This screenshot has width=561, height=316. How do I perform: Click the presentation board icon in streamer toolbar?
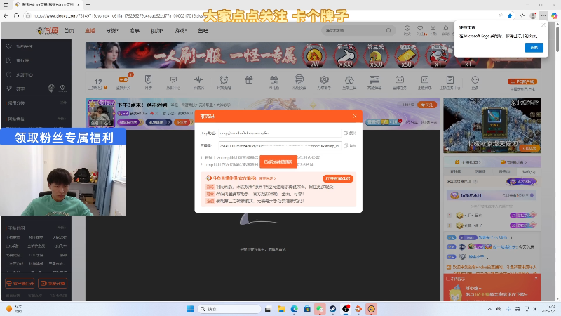coord(173,79)
